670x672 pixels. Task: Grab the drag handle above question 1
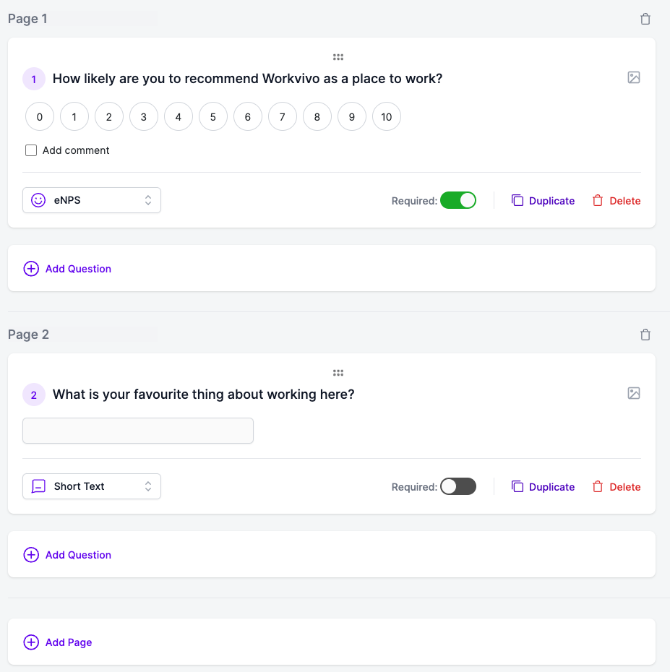pos(338,57)
